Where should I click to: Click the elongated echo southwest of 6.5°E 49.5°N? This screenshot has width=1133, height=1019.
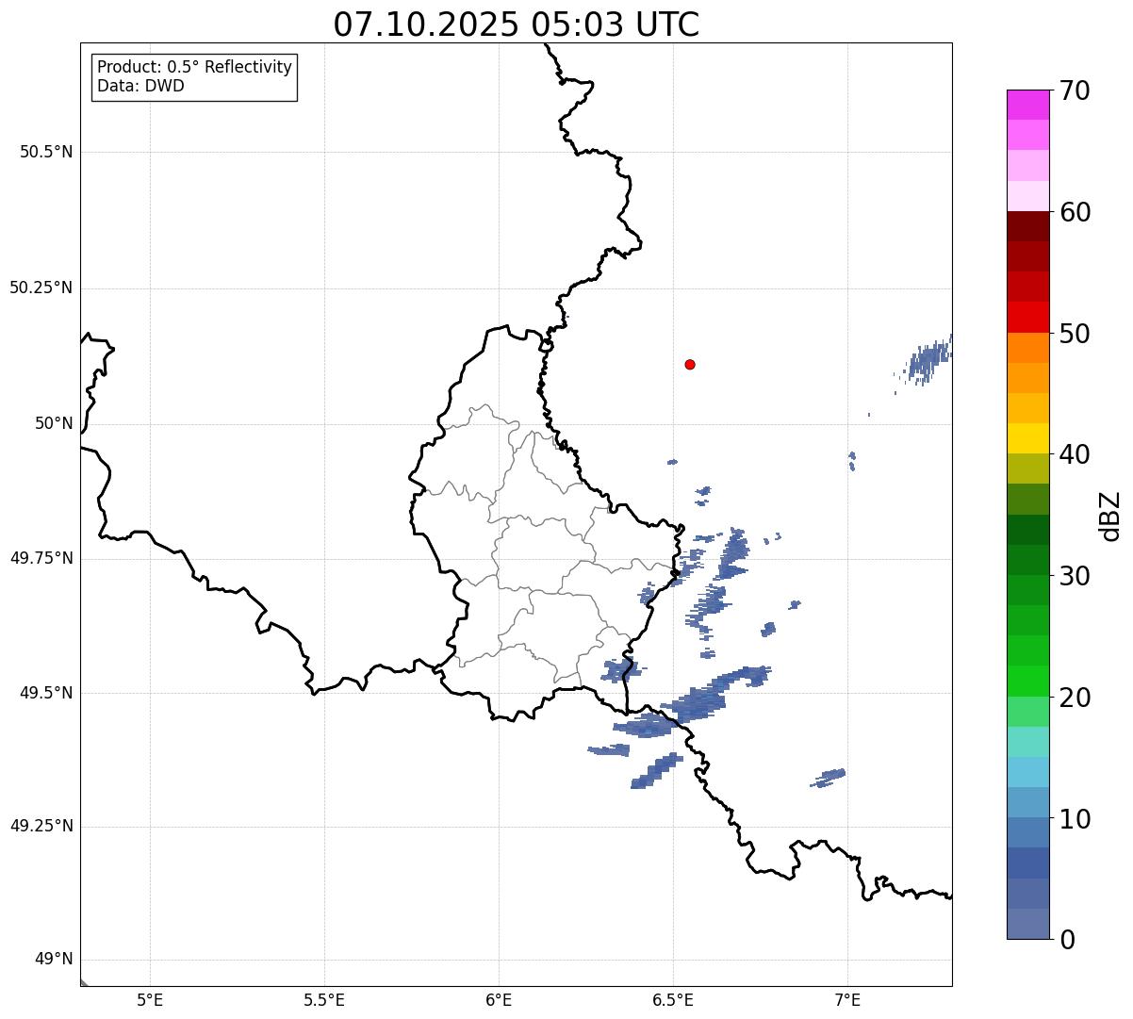(657, 770)
